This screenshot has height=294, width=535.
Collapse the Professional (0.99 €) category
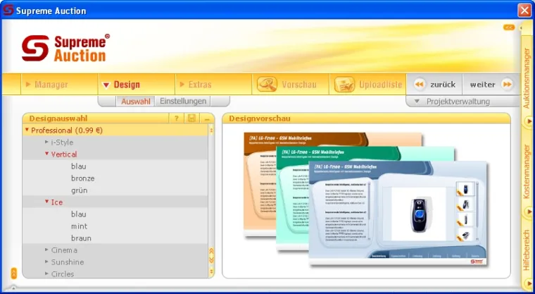click(x=27, y=130)
